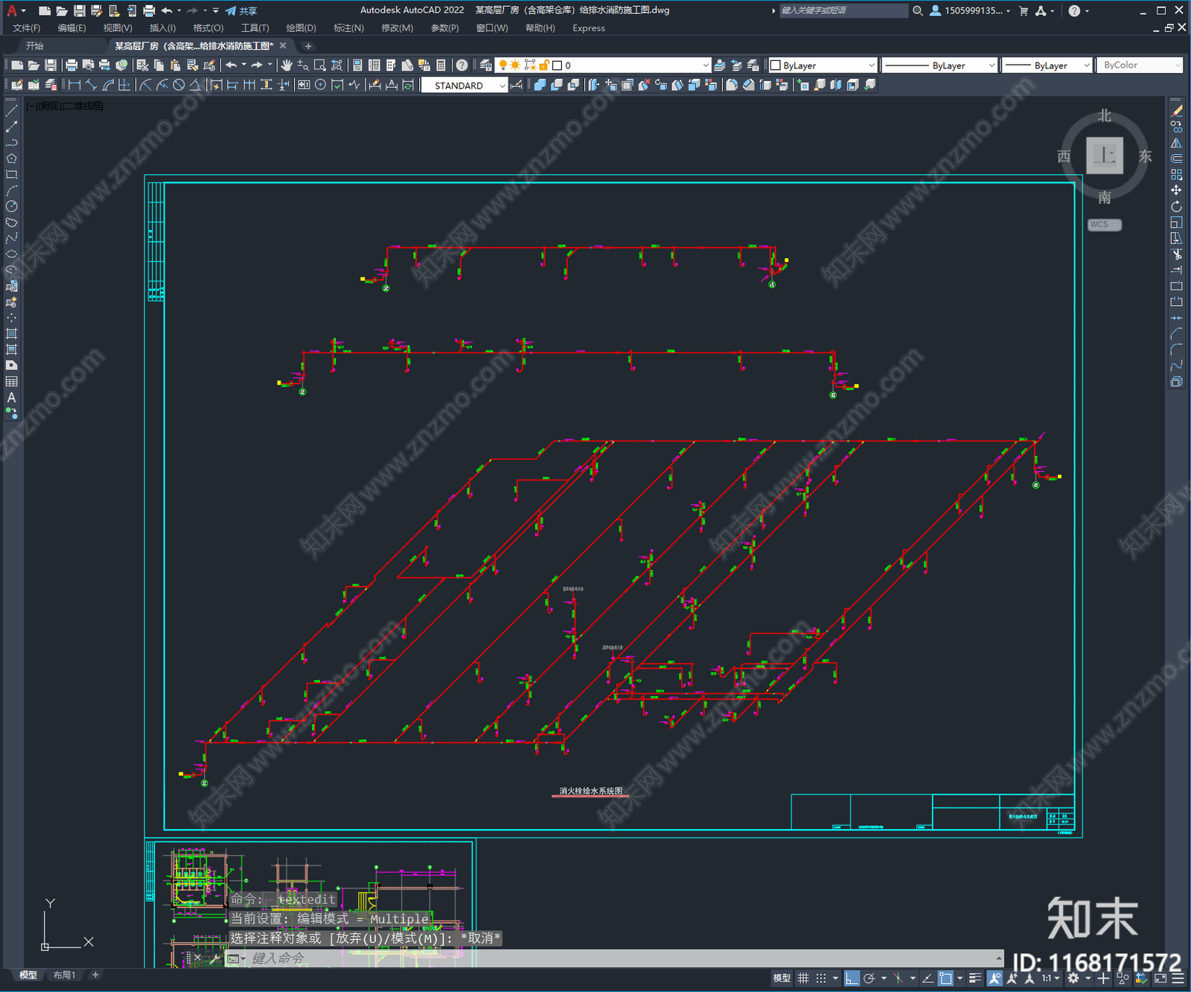Toggle isometric drafting in status bar
Screen dimensions: 1191x992
898,978
